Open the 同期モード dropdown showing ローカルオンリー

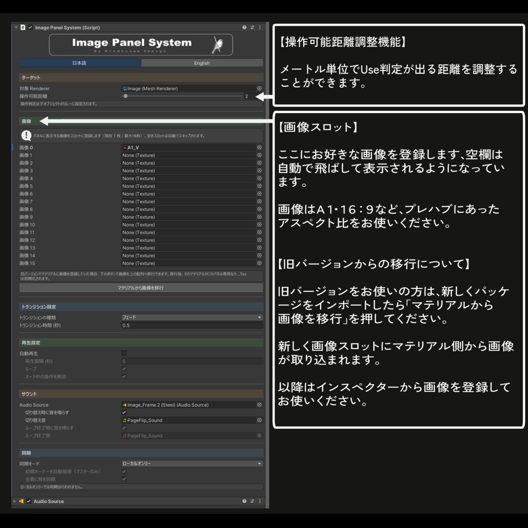pyautogui.click(x=192, y=464)
